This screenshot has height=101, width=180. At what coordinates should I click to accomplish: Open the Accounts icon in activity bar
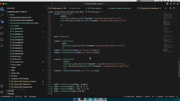[x=2, y=86]
